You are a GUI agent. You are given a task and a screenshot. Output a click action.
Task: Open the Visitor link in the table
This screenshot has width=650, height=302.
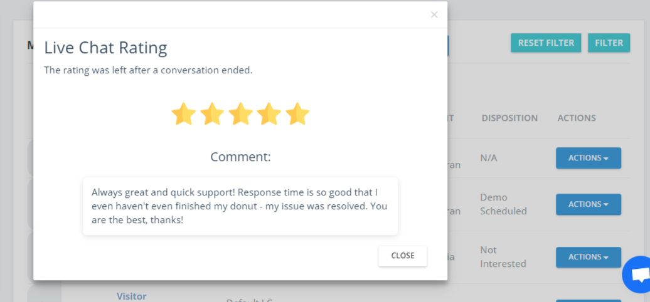(x=131, y=296)
